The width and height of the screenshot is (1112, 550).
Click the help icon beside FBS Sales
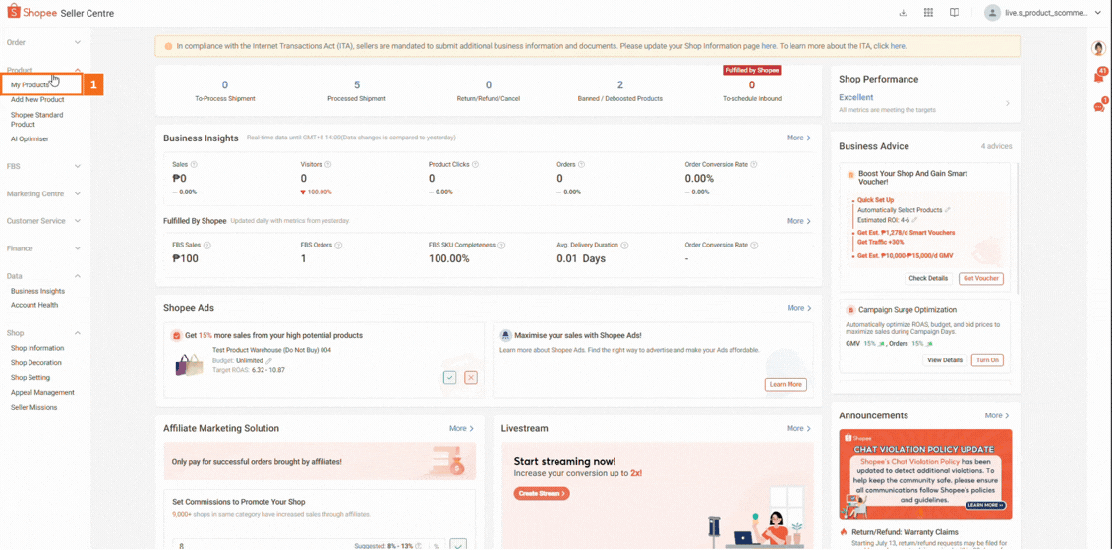(x=207, y=246)
